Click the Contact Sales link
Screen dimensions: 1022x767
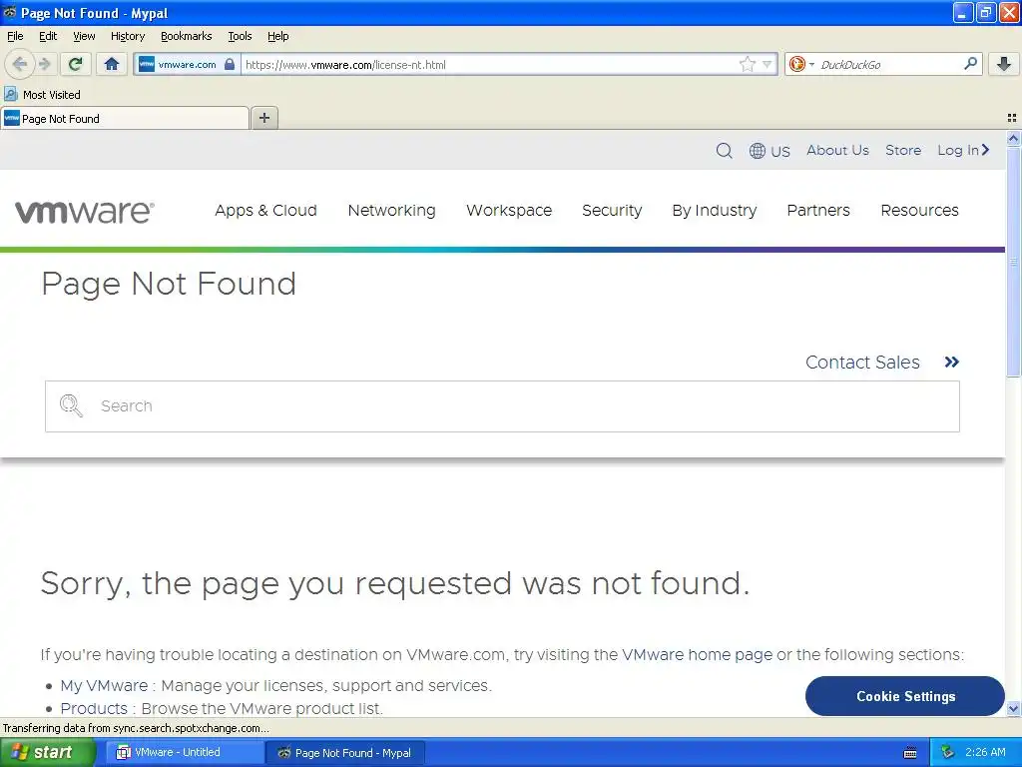point(862,362)
